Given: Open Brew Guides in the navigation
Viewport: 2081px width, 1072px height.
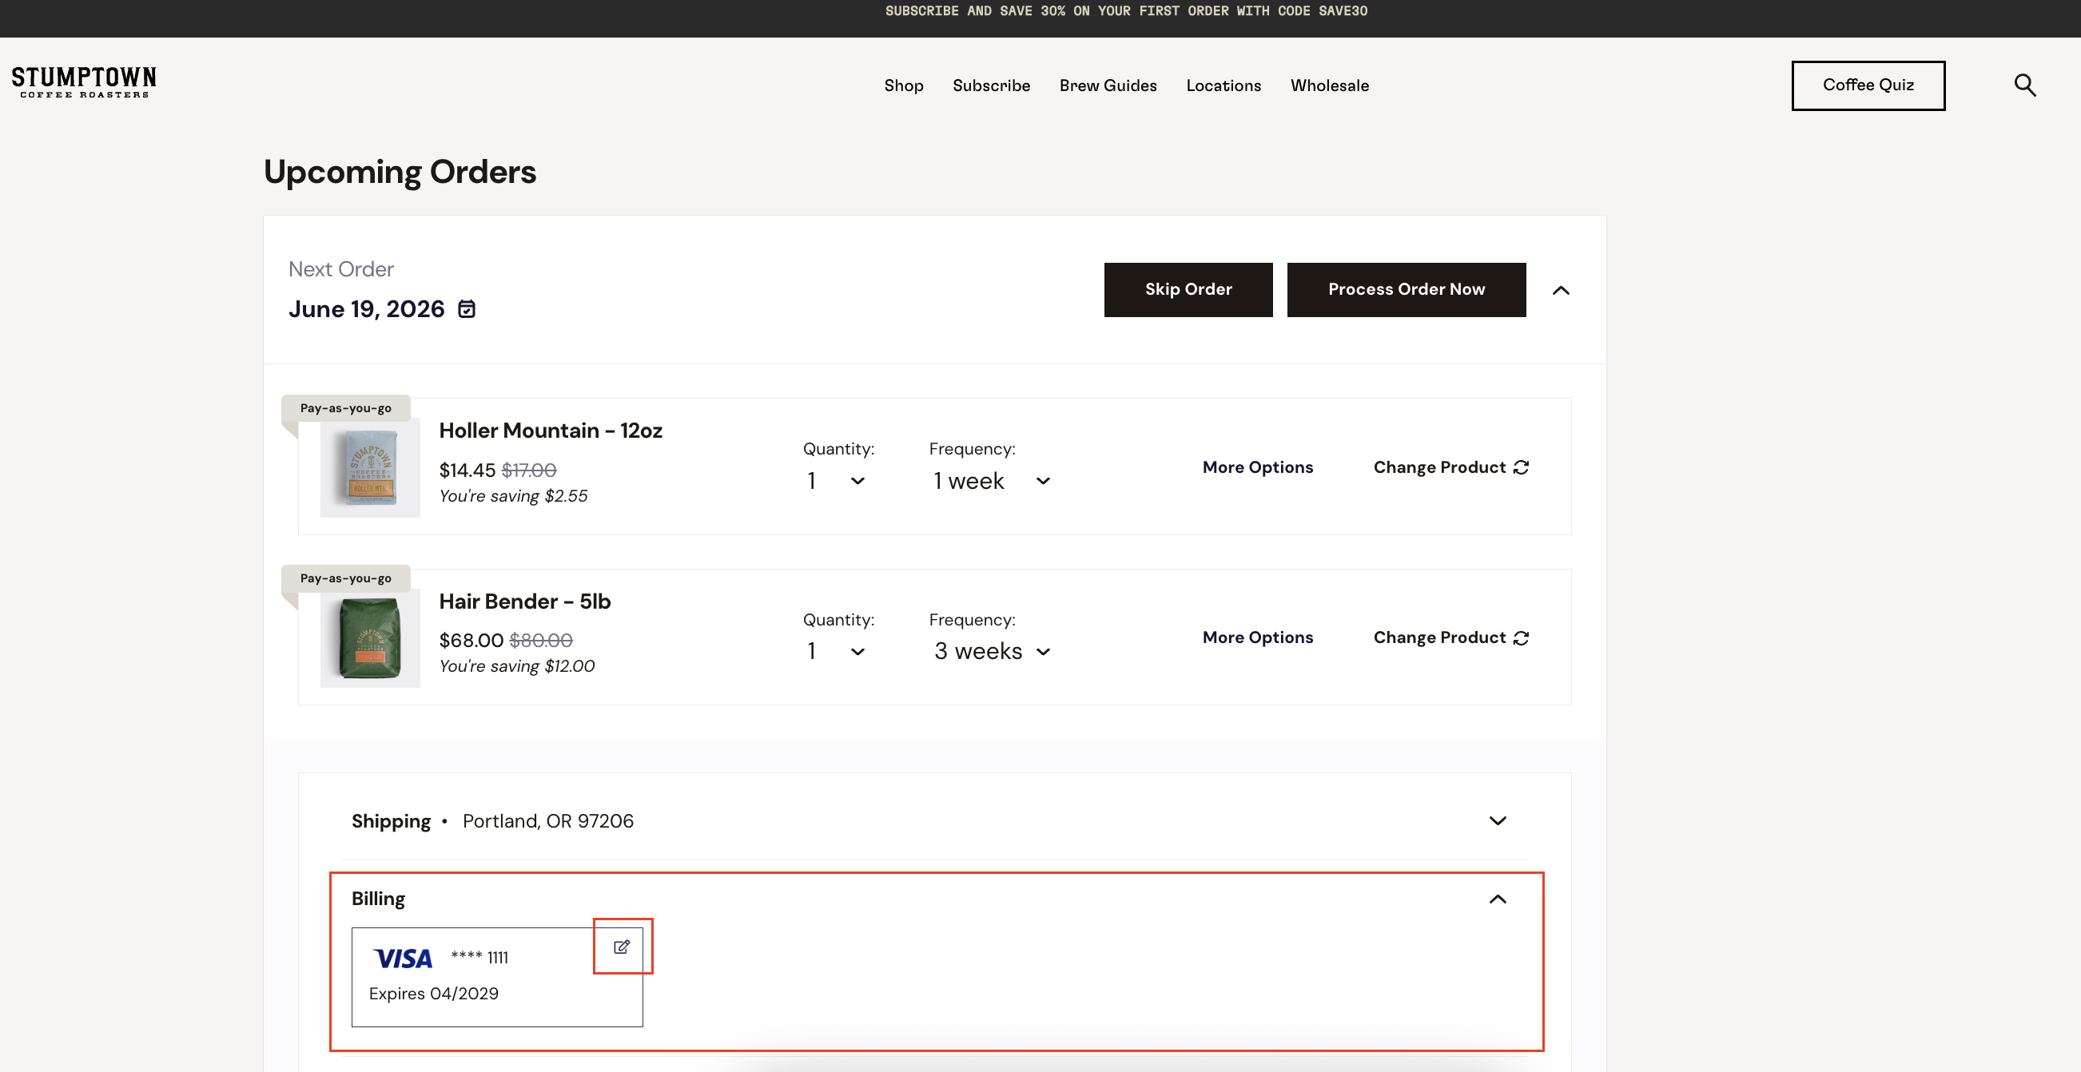Looking at the screenshot, I should click(x=1108, y=85).
